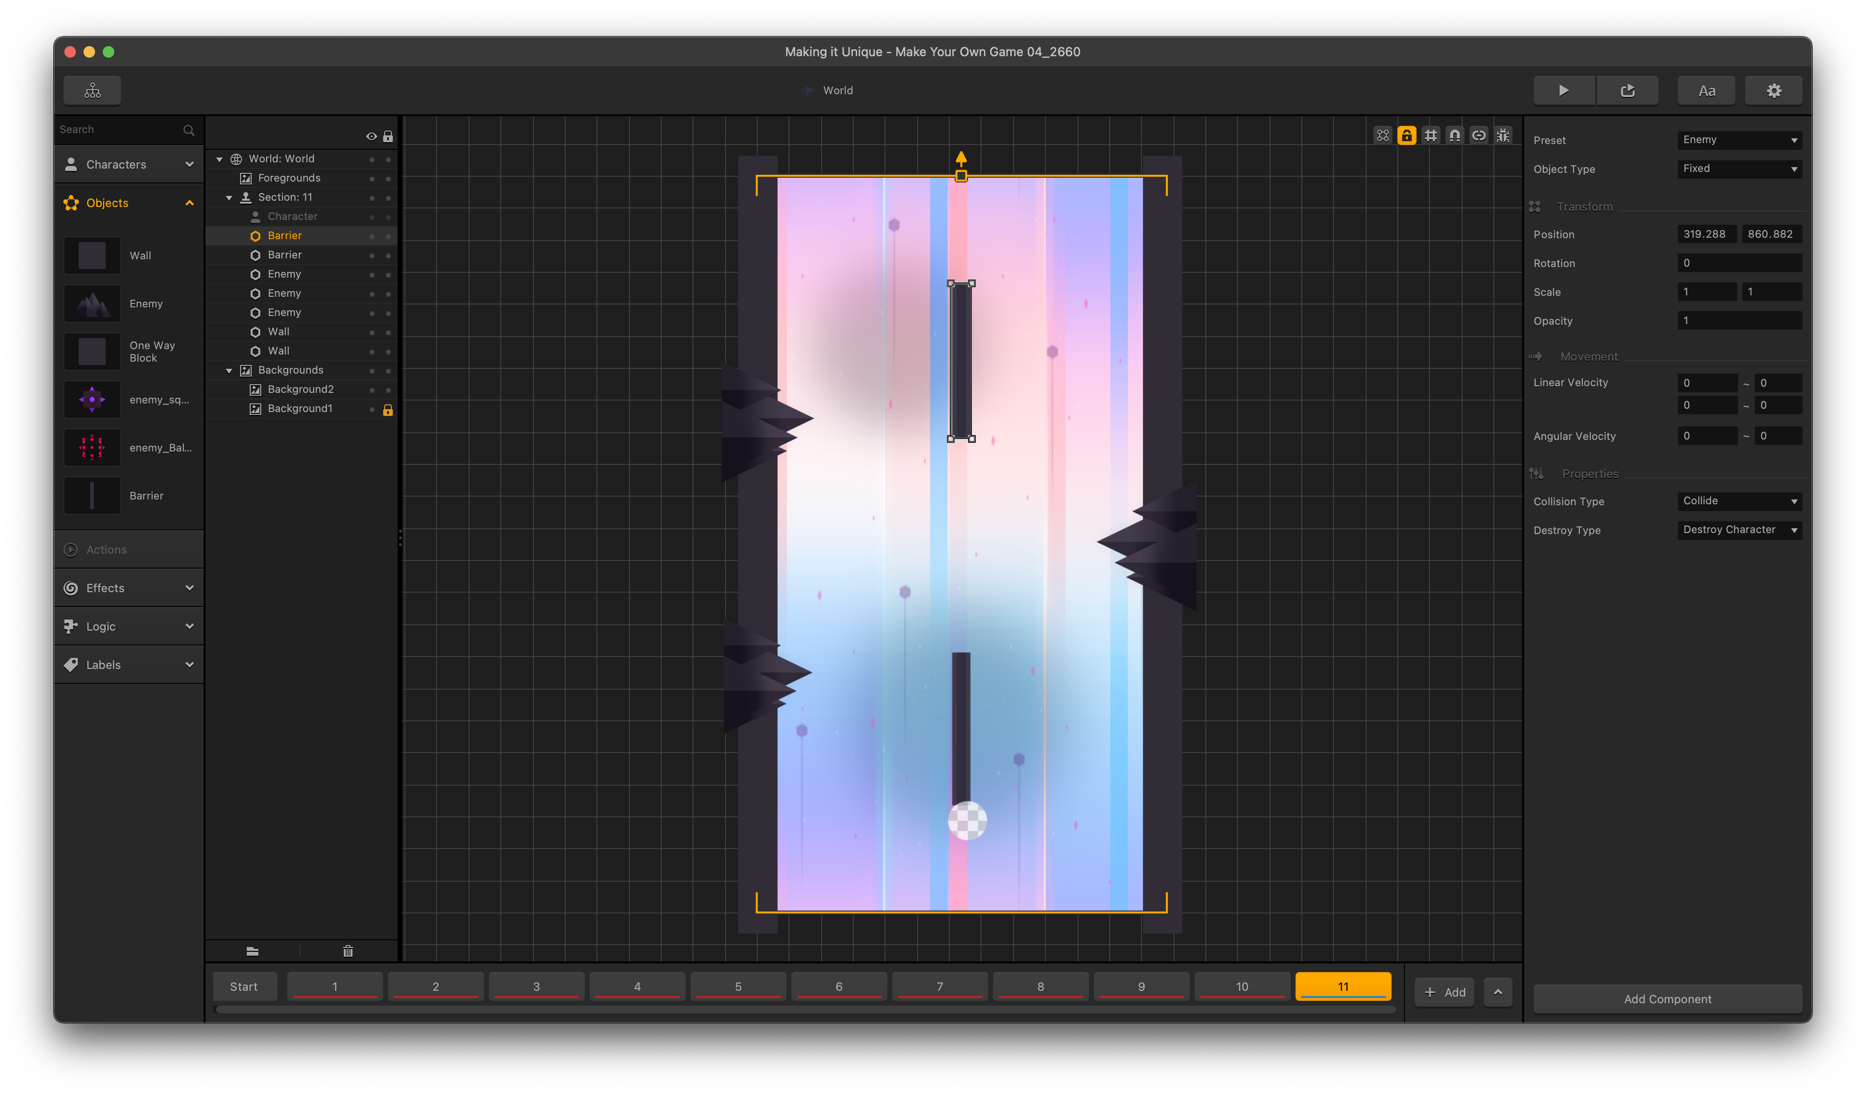Collapse the Backgrounds tree node
The image size is (1866, 1094).
point(229,370)
